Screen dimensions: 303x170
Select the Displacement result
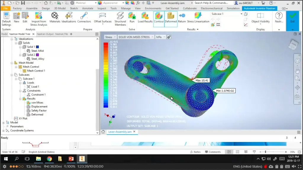click(39, 106)
